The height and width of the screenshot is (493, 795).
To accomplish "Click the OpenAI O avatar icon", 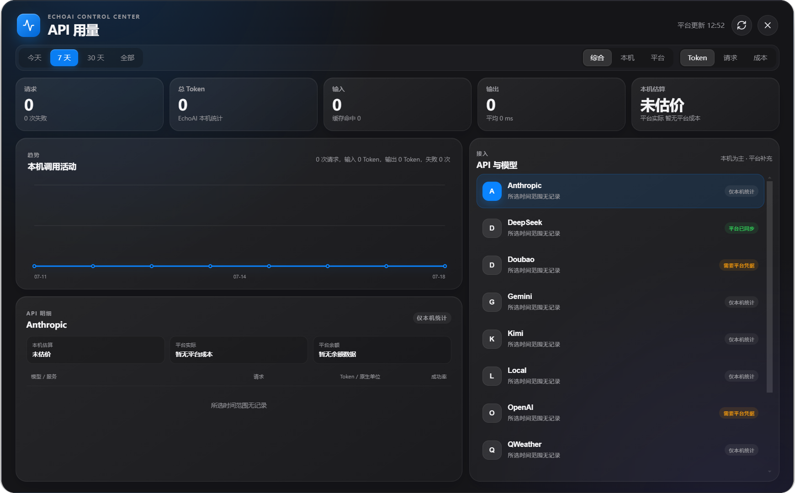I will tap(492, 413).
